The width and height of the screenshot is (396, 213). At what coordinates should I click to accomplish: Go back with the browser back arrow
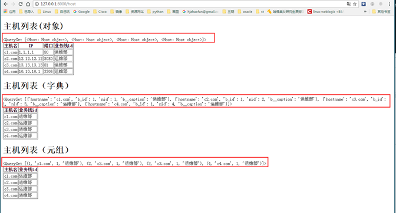[x=5, y=4]
